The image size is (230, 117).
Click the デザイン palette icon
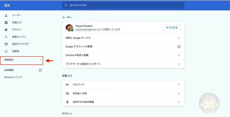6,30
